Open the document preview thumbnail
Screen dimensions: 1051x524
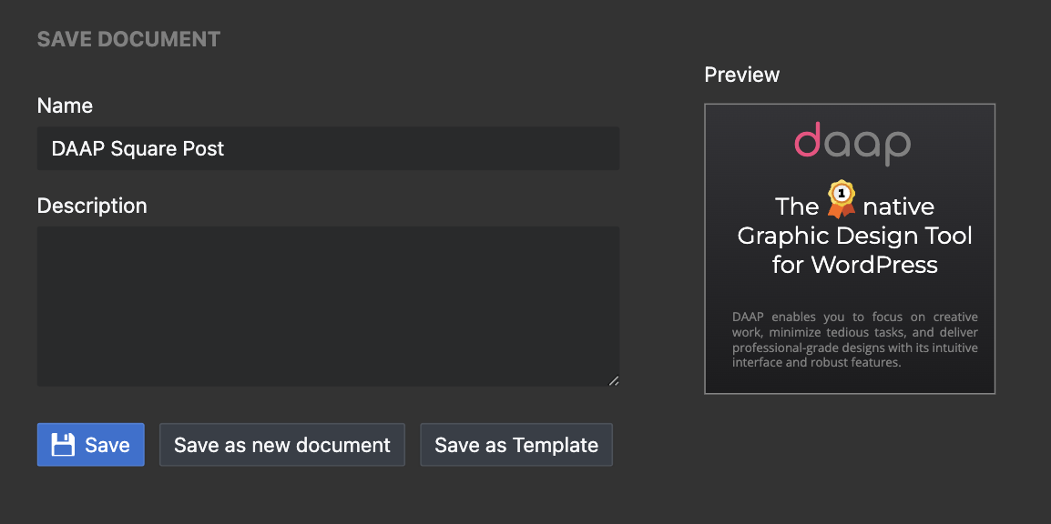coord(849,249)
